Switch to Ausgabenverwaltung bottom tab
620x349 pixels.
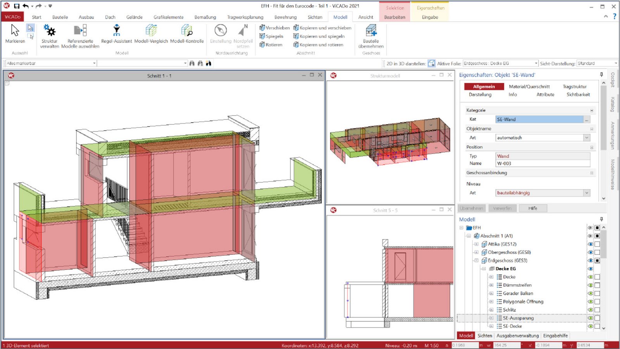click(517, 336)
